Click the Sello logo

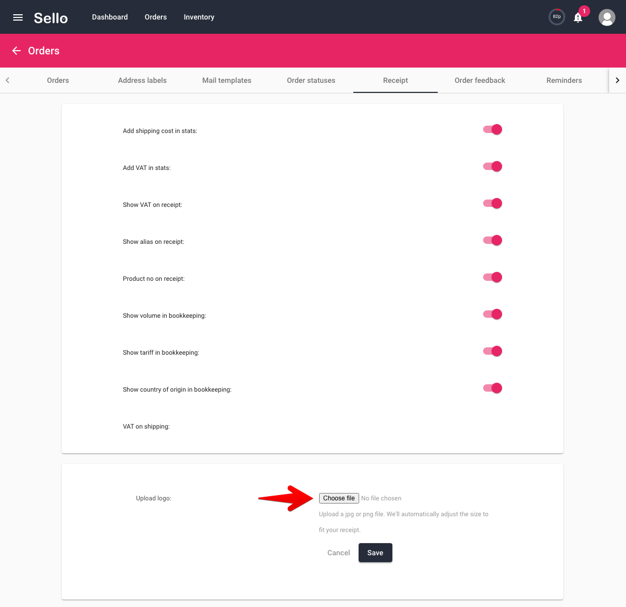tap(51, 17)
